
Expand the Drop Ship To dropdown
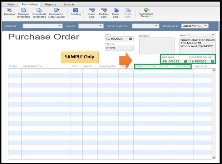[156, 26]
